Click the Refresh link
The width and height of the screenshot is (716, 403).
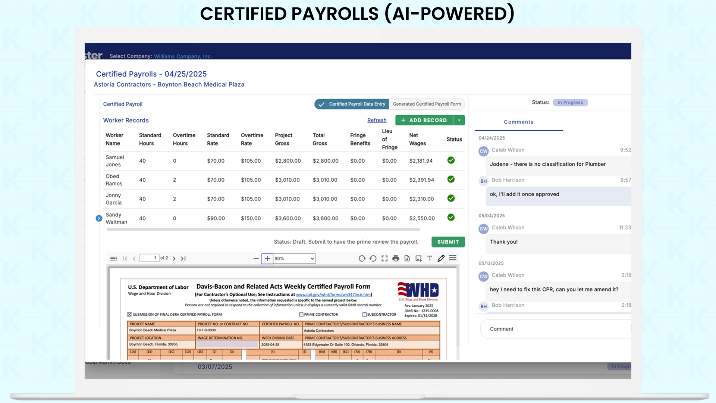[377, 120]
